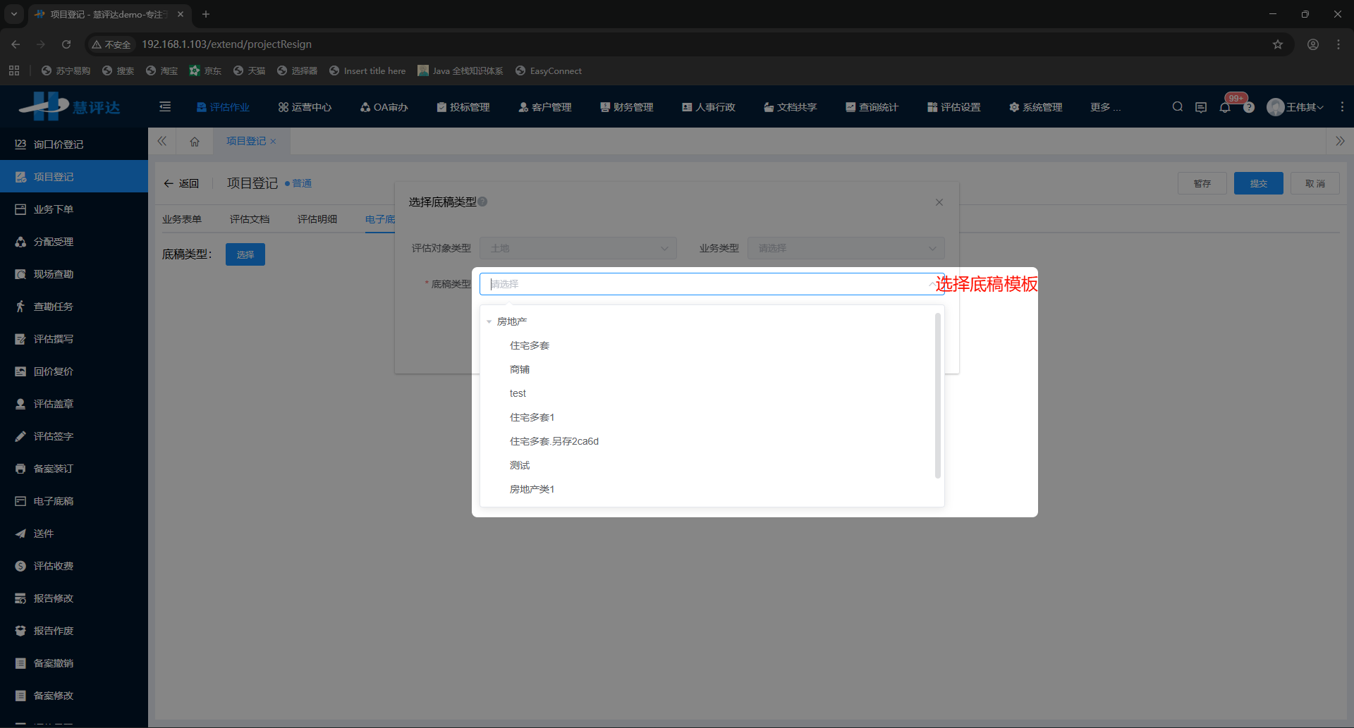Go to home tab icon
The height and width of the screenshot is (728, 1354).
pos(195,142)
